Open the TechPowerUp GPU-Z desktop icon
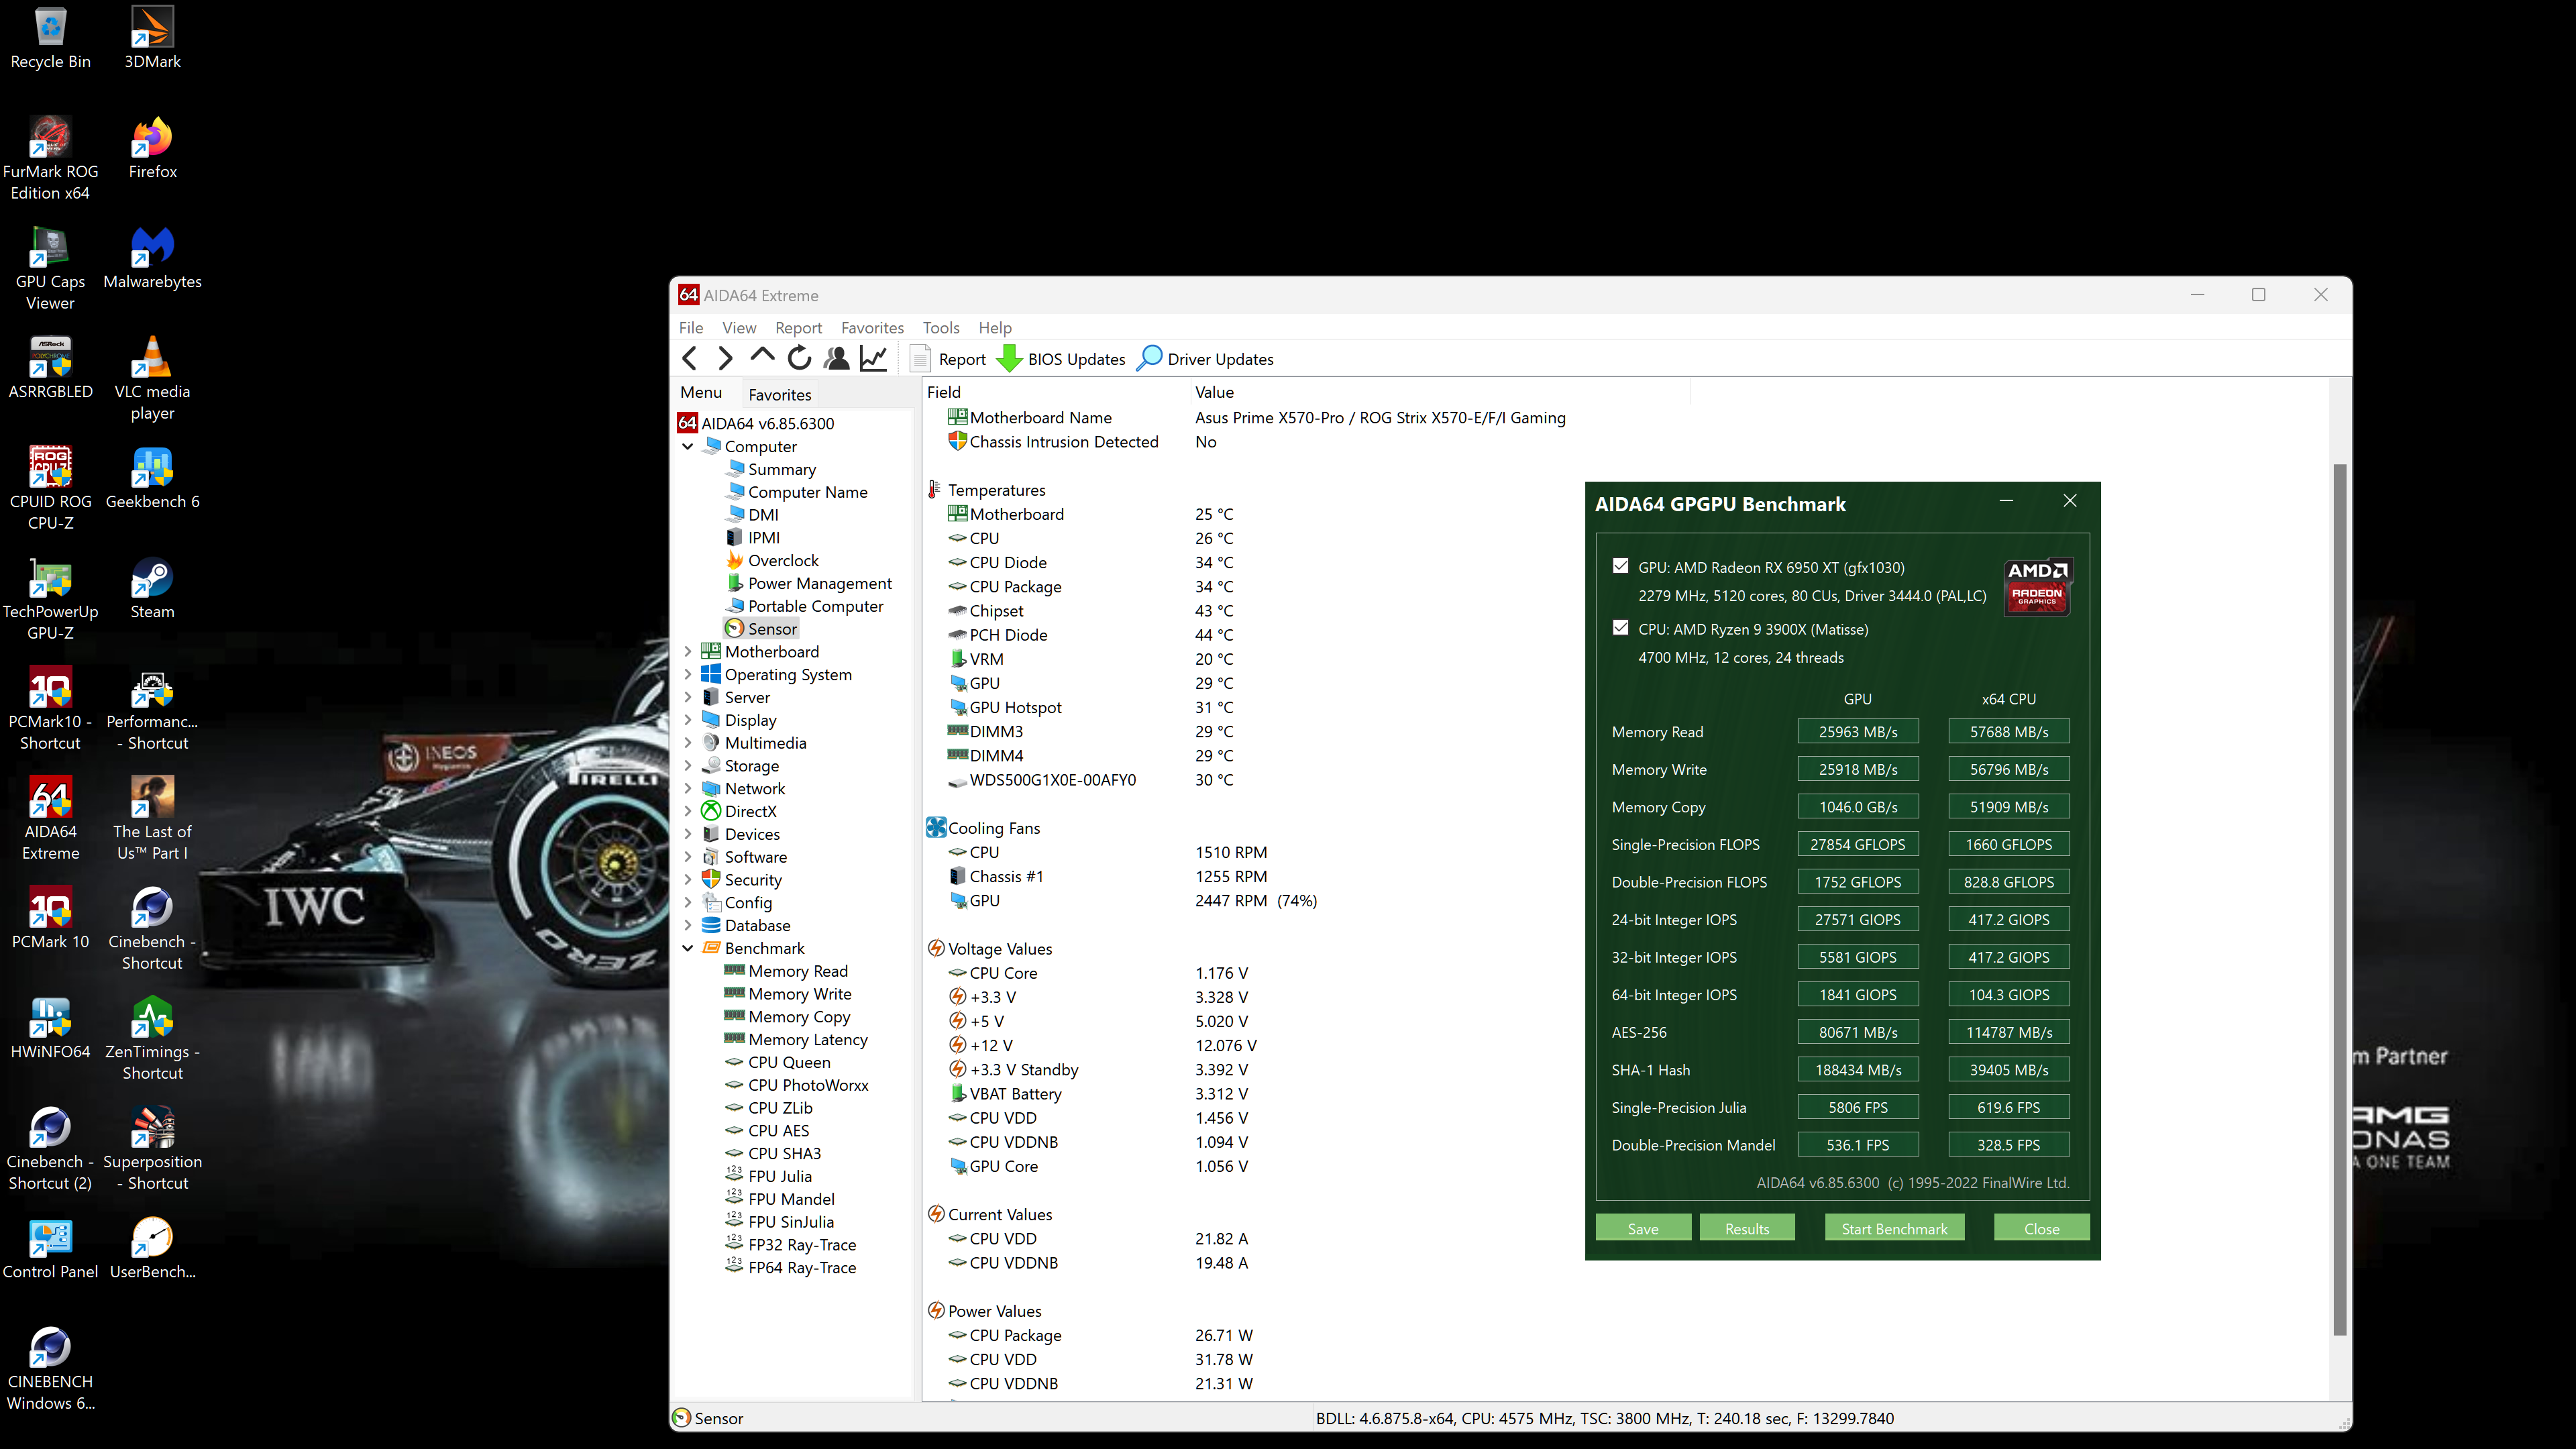2576x1449 pixels. pyautogui.click(x=50, y=600)
